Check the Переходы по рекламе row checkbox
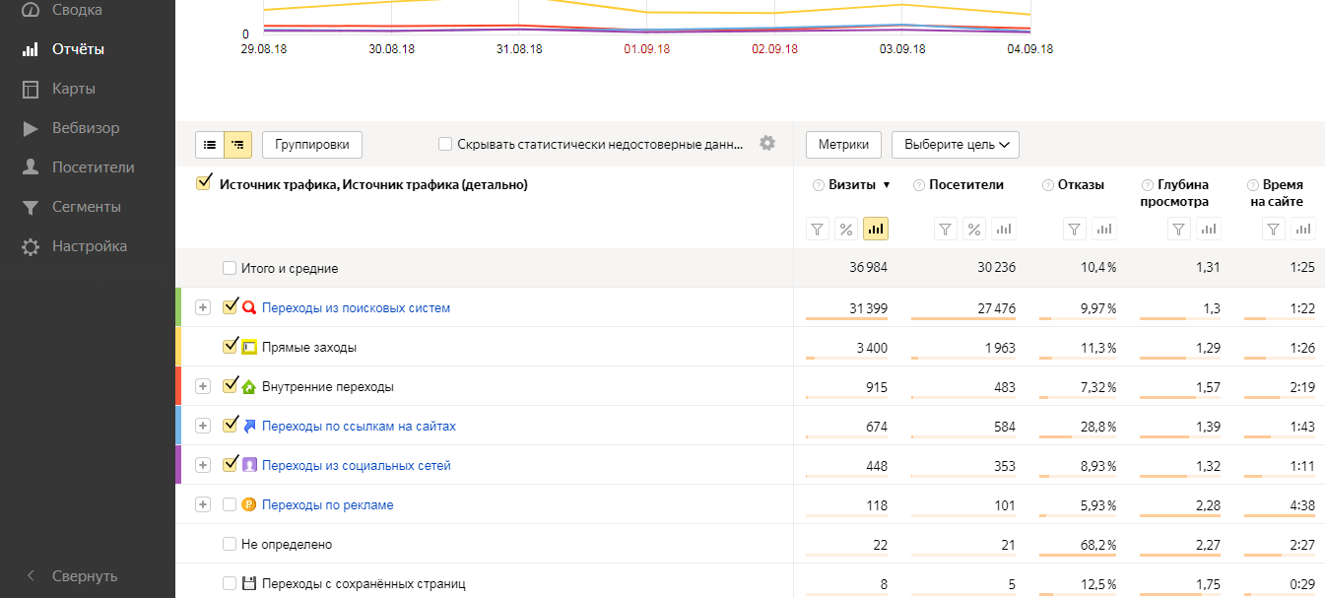Viewport: 1325px width, 598px height. 230,504
